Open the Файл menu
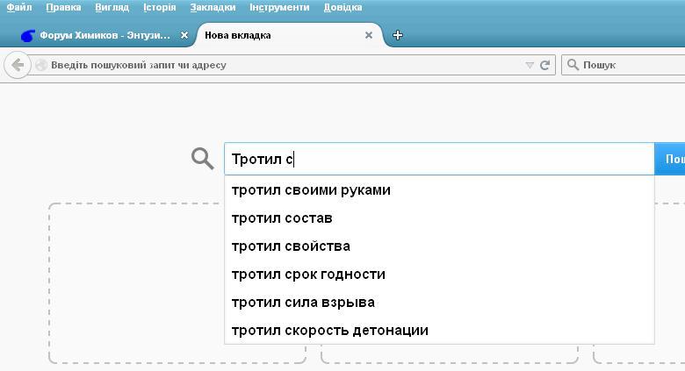 pos(18,7)
